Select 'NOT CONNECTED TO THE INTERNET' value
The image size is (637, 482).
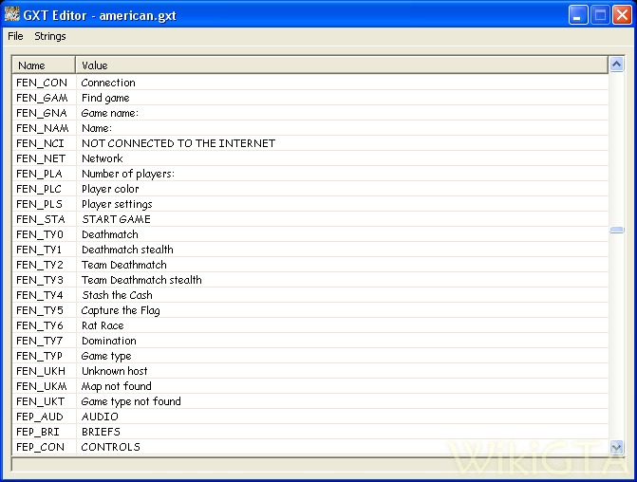[178, 143]
